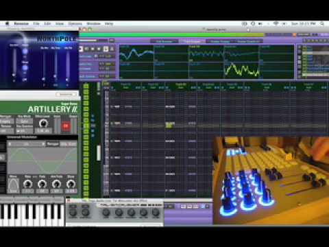
Task: Toggle the lower glowing button in NorthPole
Action: [x=25, y=68]
